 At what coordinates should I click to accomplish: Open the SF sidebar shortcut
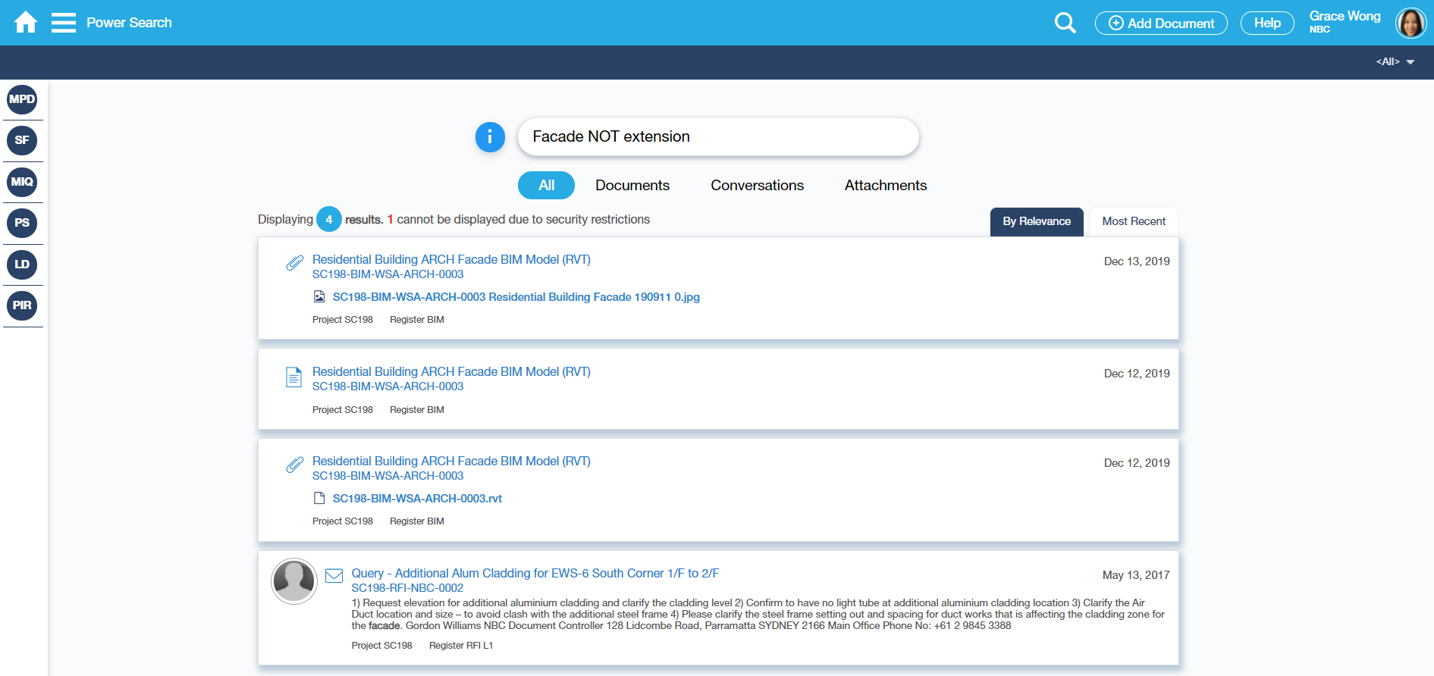22,140
